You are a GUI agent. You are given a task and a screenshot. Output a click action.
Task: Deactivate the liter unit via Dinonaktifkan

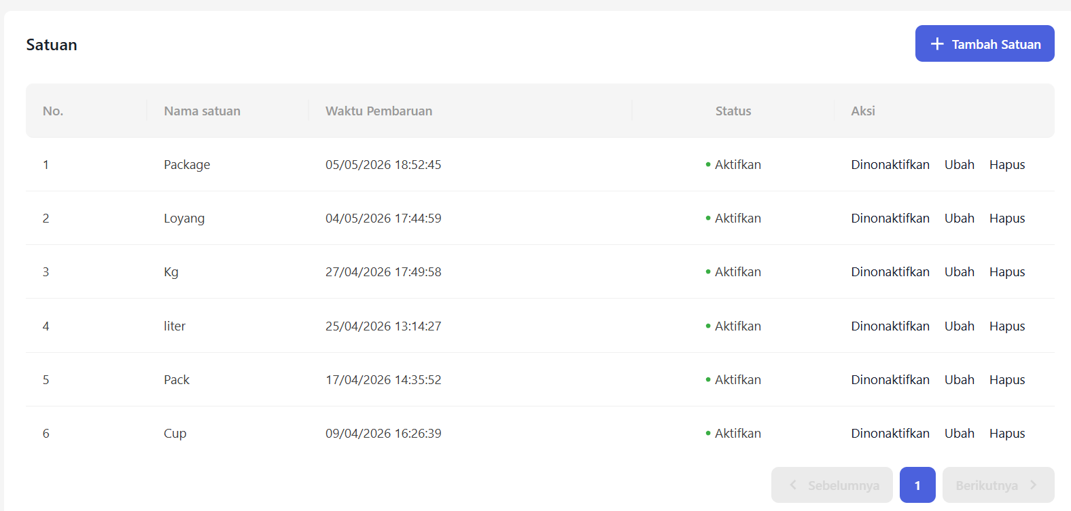(890, 326)
